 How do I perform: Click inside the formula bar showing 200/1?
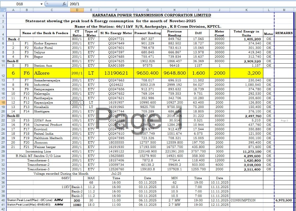point(167,4)
